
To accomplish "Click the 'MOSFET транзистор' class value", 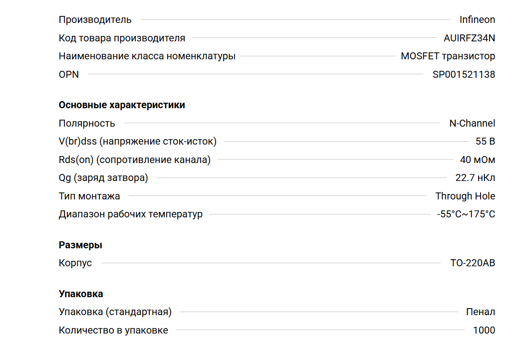I will (448, 56).
